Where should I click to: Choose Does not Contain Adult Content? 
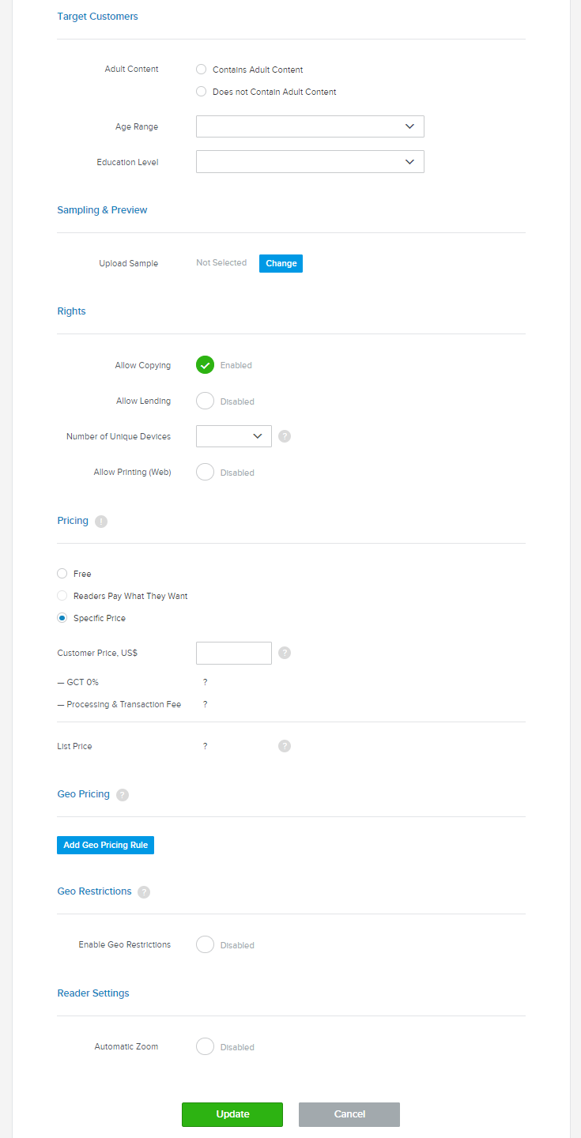202,92
